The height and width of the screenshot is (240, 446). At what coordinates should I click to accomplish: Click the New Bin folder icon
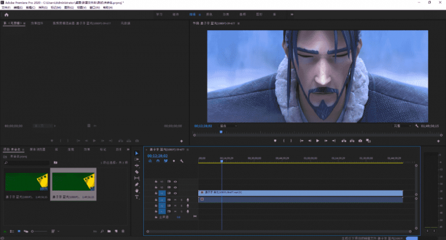point(109,232)
